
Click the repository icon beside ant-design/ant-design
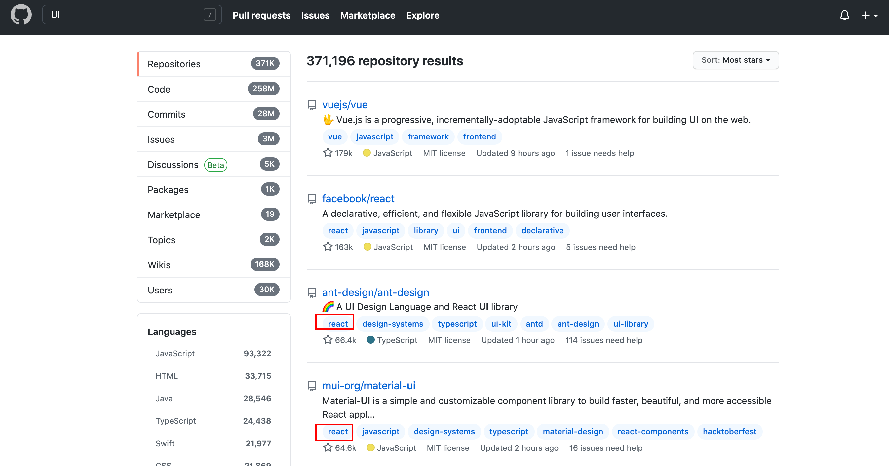click(312, 293)
